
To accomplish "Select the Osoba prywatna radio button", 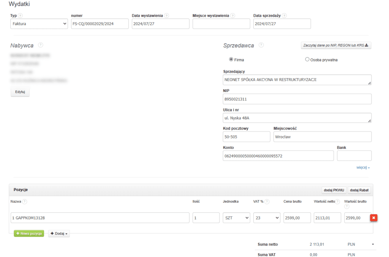I will click(307, 60).
